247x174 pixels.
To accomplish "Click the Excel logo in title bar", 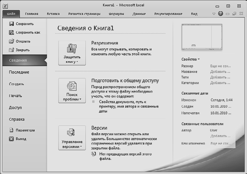I will [5, 6].
